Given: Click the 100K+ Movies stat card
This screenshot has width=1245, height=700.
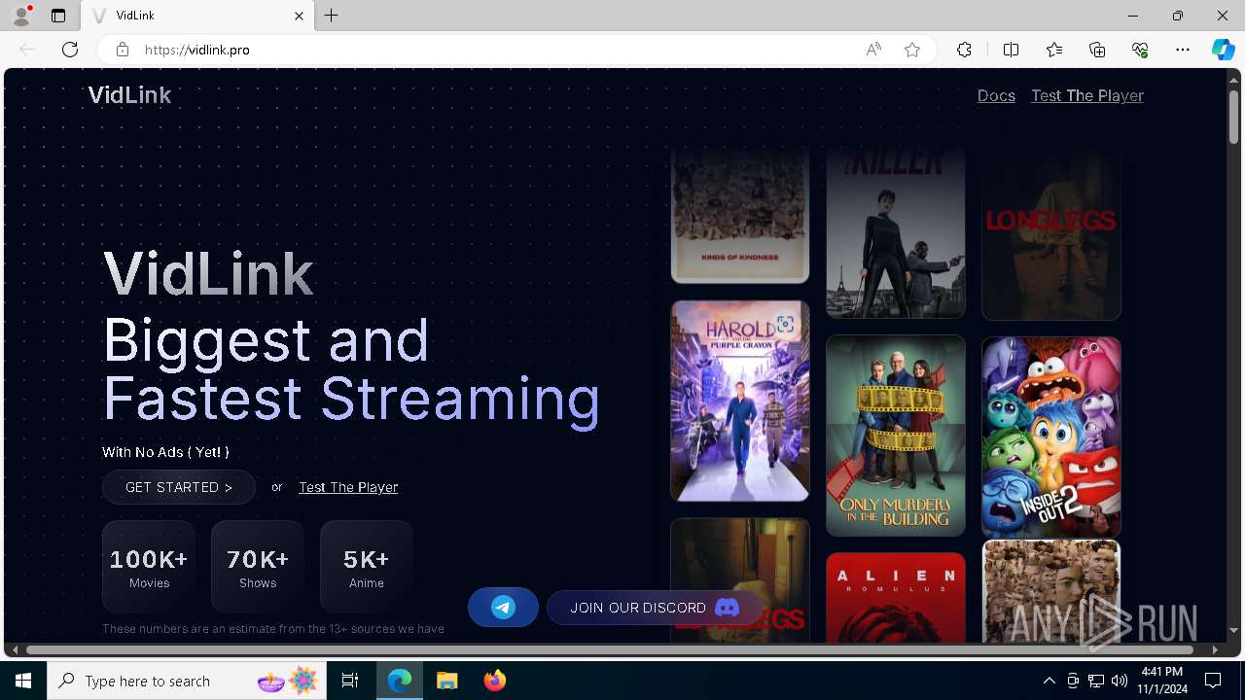Looking at the screenshot, I should point(149,567).
